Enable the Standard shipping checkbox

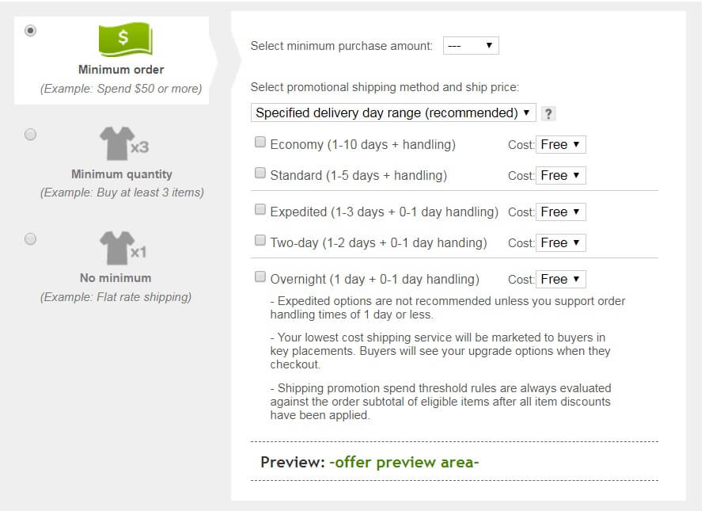259,172
